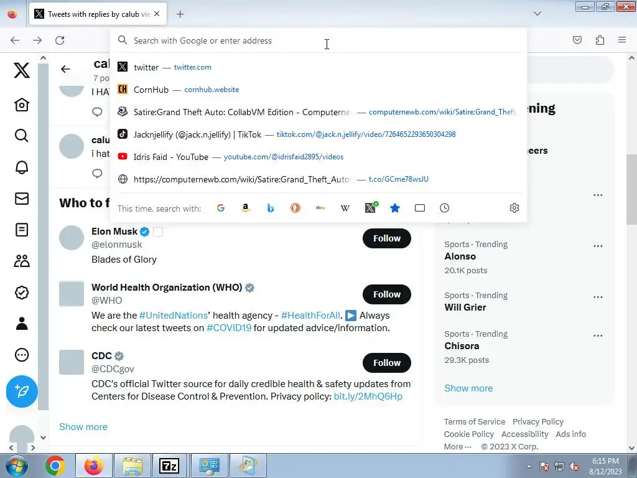637x478 pixels.
Task: Open more options for Chisora trend
Action: tap(598, 335)
